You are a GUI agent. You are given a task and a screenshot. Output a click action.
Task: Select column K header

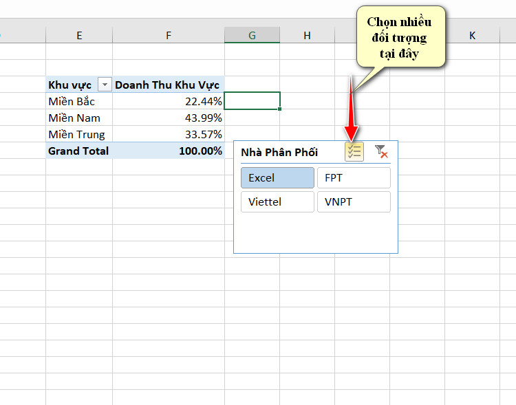(472, 35)
